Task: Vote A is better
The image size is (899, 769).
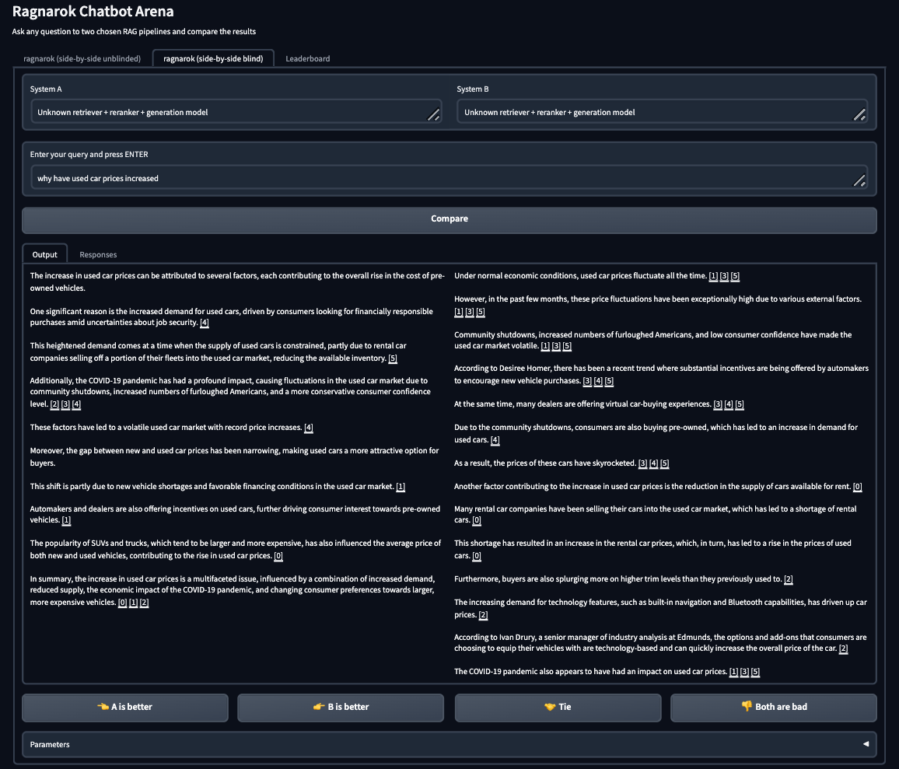Action: pyautogui.click(x=125, y=708)
